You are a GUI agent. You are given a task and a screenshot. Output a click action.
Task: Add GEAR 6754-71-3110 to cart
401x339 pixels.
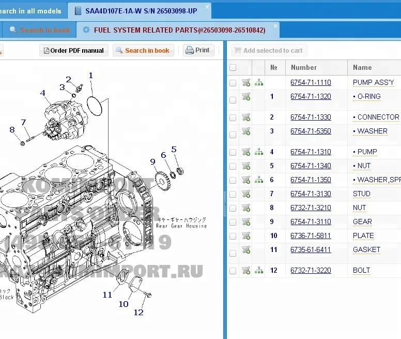point(246,222)
